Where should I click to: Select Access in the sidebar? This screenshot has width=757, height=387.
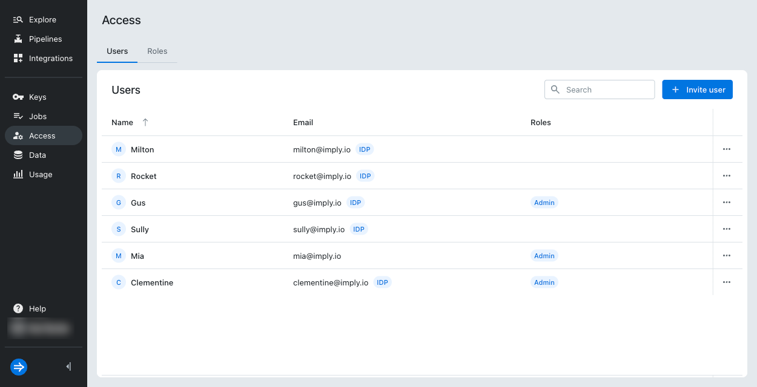click(x=43, y=135)
